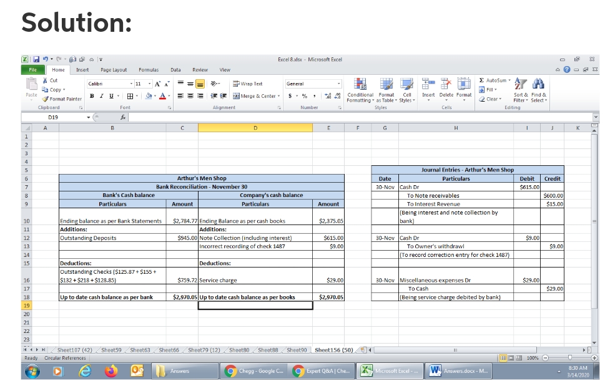Switch to the Page Layout ribbon tab
The height and width of the screenshot is (381, 615).
(x=114, y=70)
